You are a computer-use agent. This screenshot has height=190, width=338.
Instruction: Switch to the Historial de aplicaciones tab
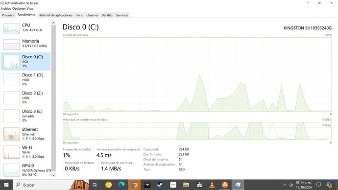[55, 15]
